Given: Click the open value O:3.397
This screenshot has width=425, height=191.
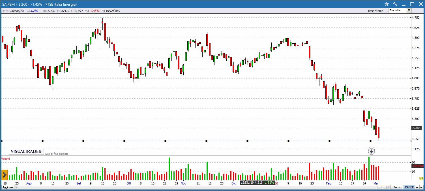Looking at the screenshot, I should pos(77,11).
